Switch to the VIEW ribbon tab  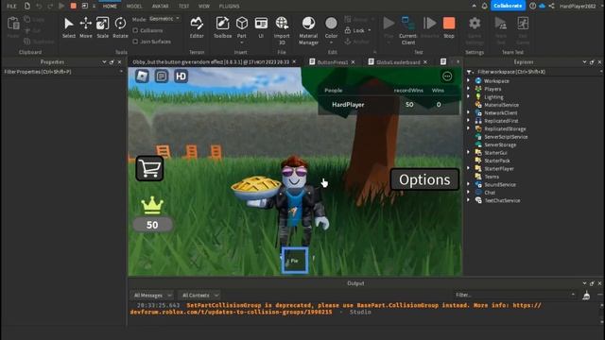click(204, 7)
